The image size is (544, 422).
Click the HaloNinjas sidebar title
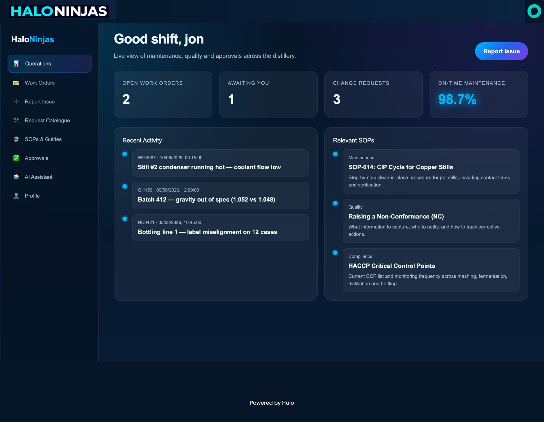tap(33, 39)
